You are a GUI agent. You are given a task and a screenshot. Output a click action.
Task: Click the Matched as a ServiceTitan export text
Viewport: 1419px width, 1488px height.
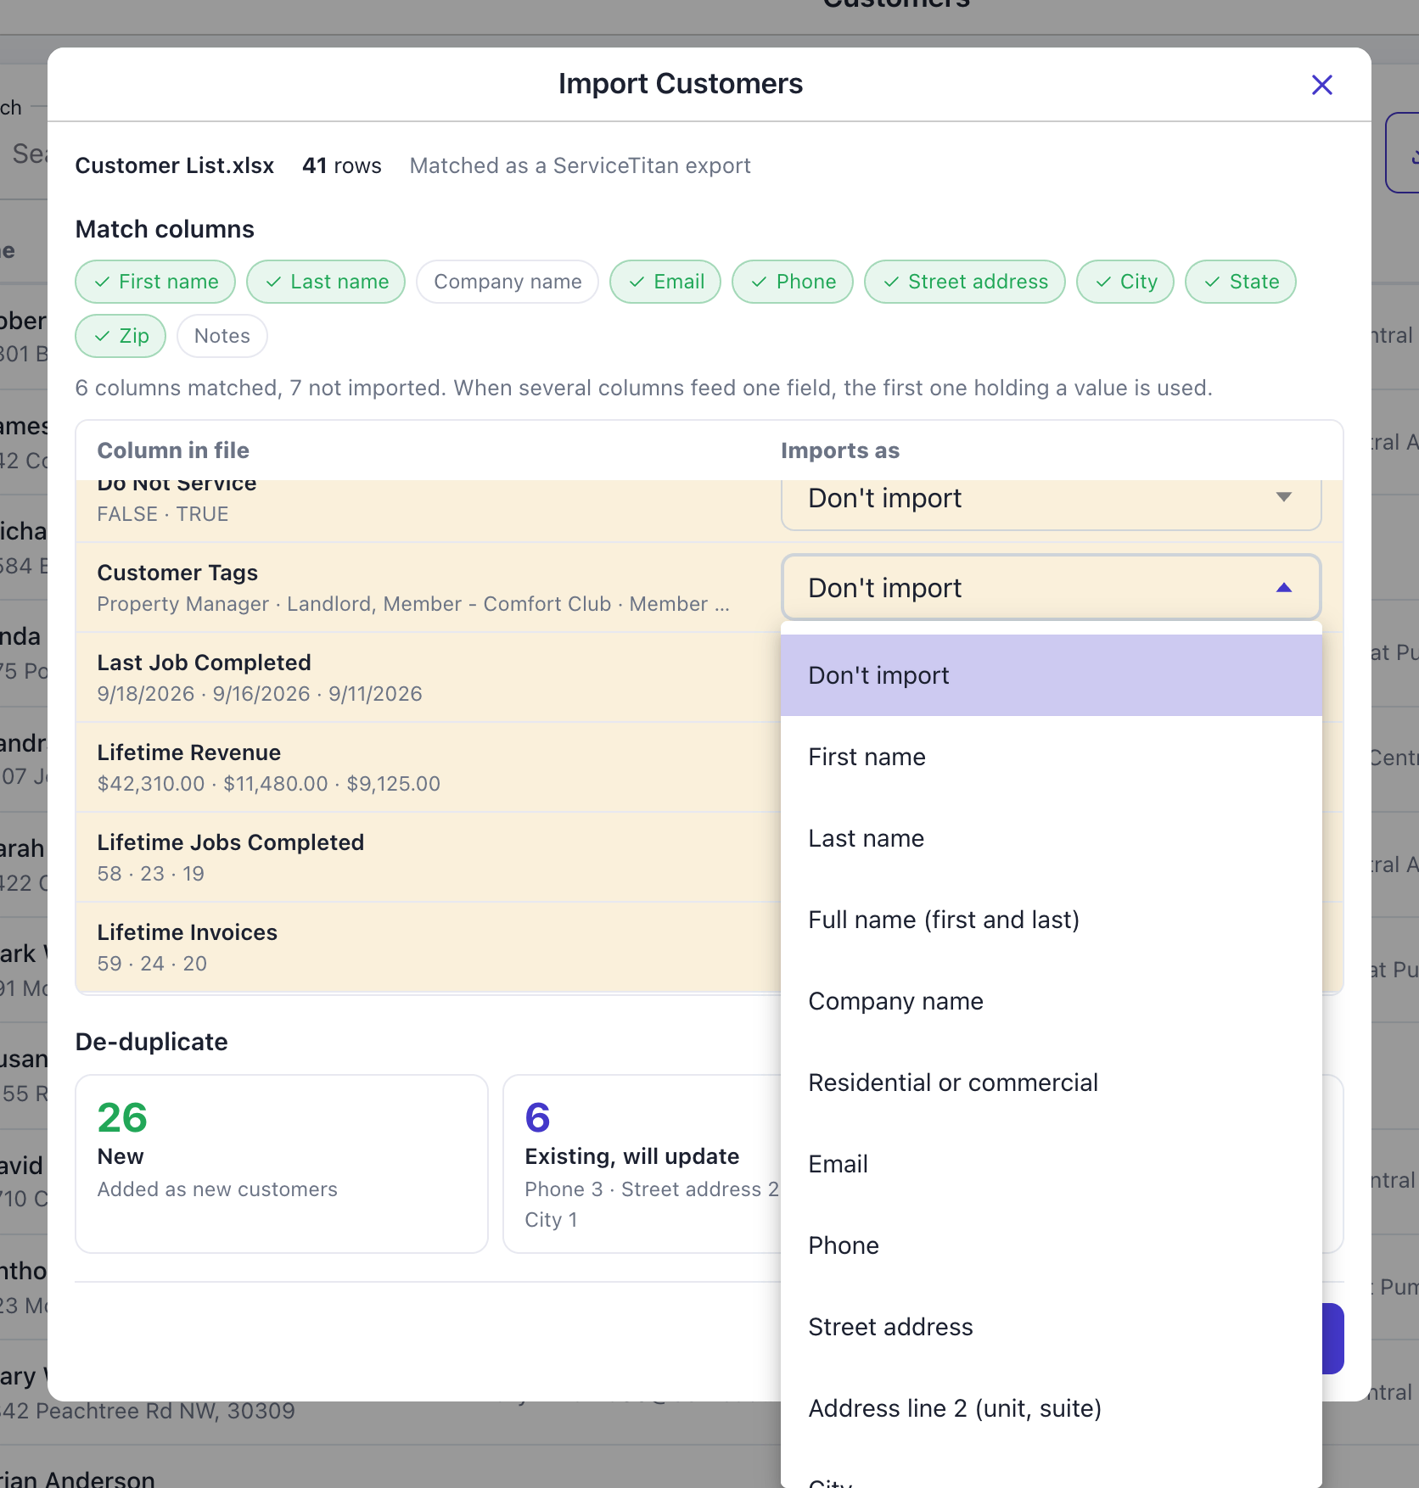tap(580, 165)
